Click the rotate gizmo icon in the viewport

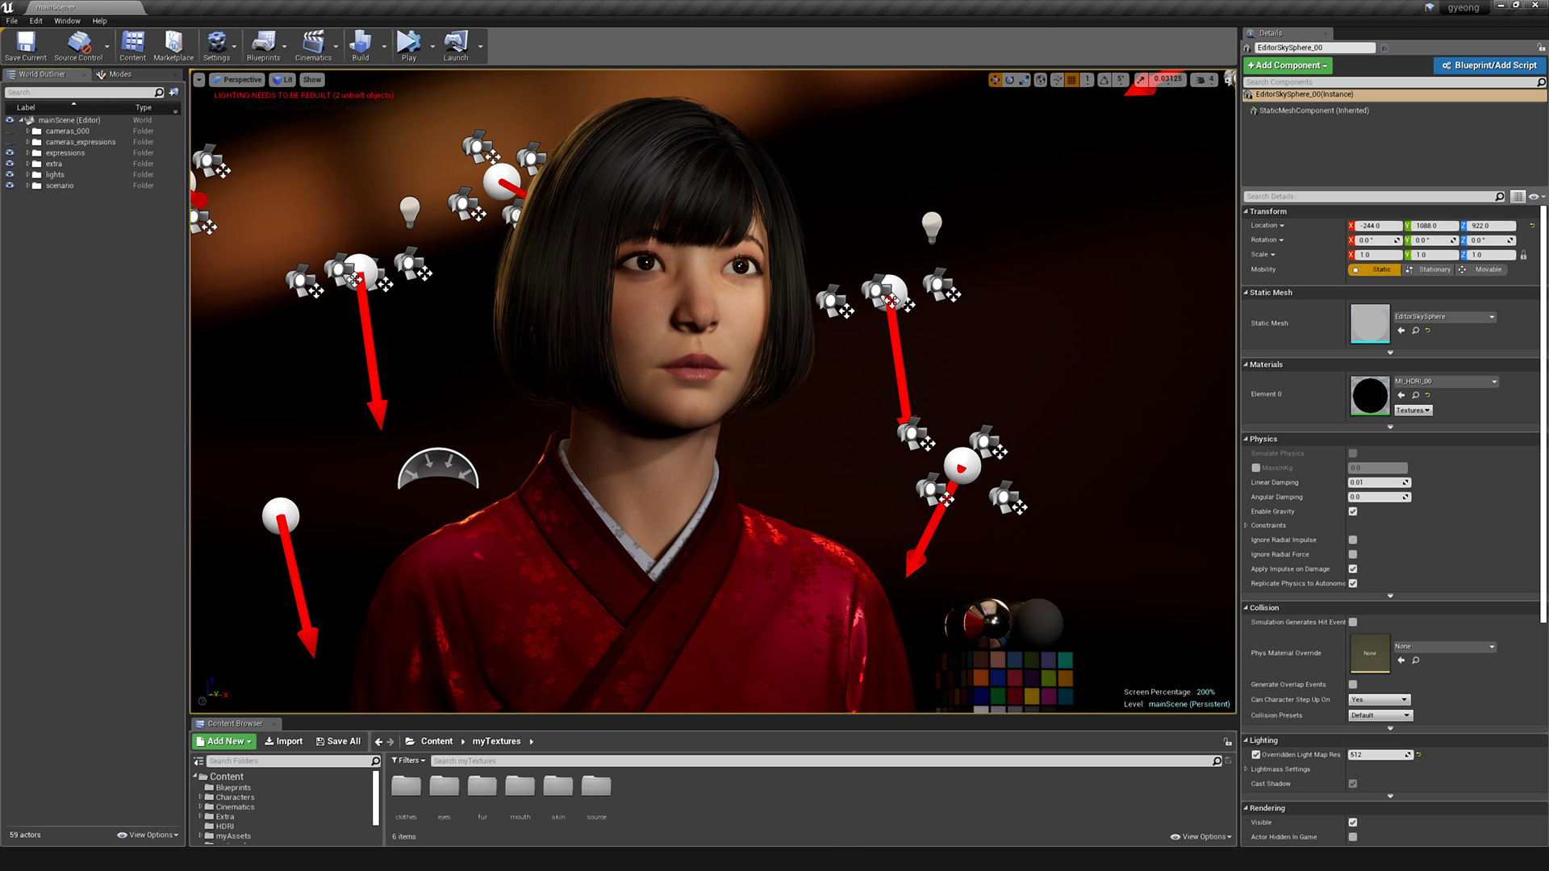pyautogui.click(x=1009, y=80)
